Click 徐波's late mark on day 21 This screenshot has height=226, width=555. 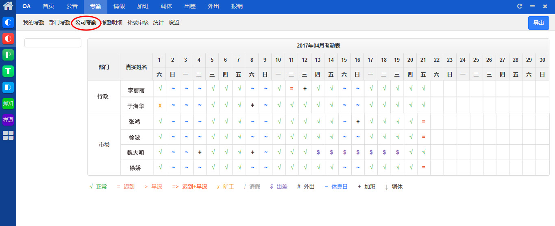(424, 137)
